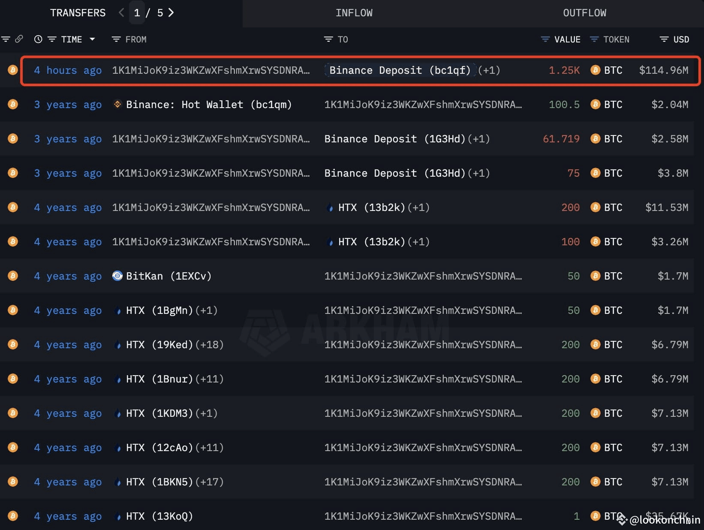Image resolution: width=704 pixels, height=530 pixels.
Task: Open the filter icon left of the link icon
Action: tap(6, 39)
